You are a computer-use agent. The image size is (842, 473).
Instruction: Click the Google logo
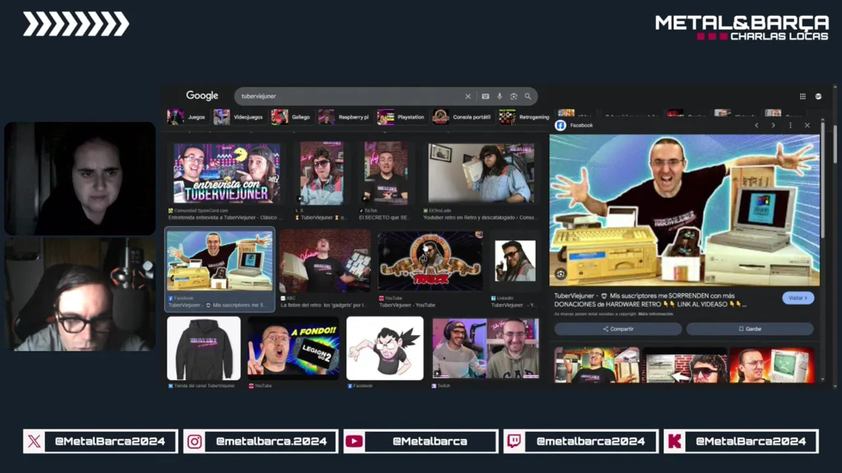202,96
